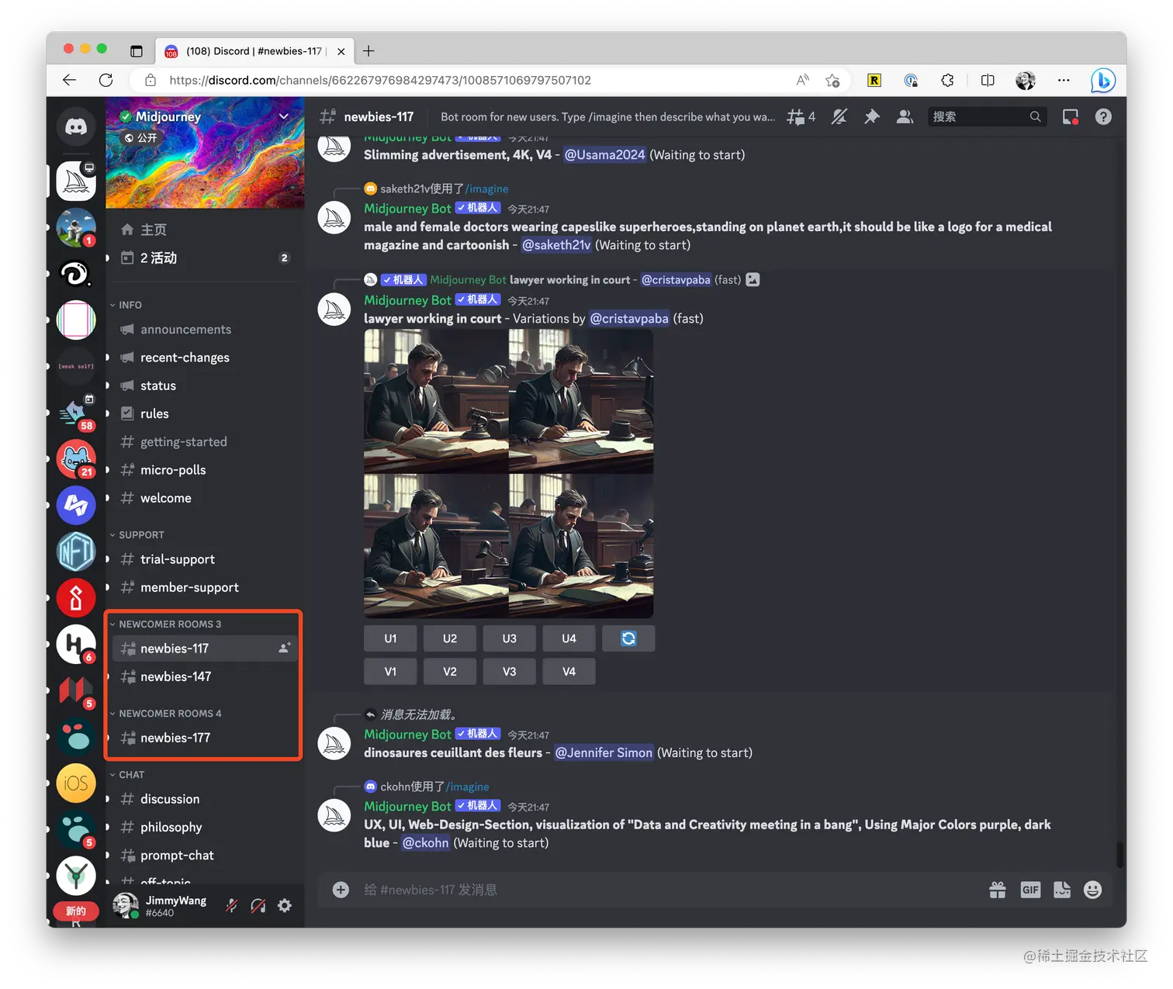Switch to newbies-177 channel
Viewport: 1173px width, 989px height.
click(206, 738)
